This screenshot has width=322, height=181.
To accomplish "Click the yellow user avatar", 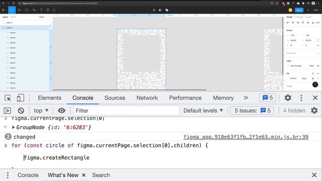I will (290, 10).
